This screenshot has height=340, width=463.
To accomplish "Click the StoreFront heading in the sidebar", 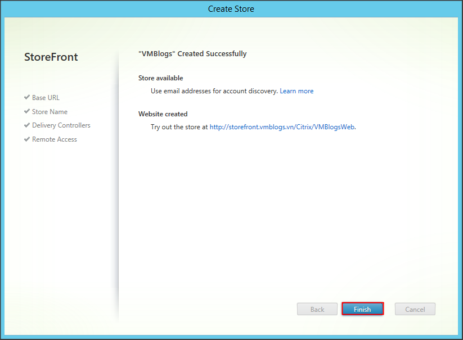I will tap(51, 57).
